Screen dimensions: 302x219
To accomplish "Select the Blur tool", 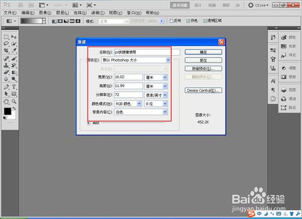I will [6, 79].
